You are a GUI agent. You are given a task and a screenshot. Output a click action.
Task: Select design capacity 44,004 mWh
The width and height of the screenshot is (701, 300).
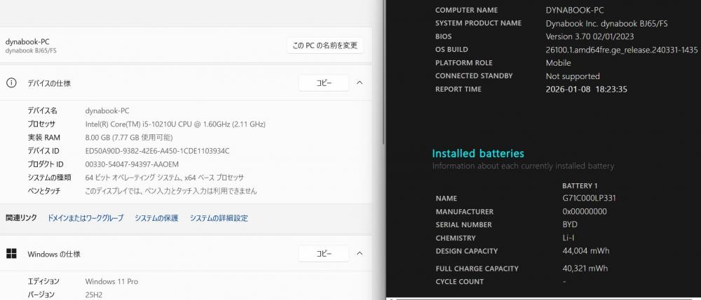point(586,250)
